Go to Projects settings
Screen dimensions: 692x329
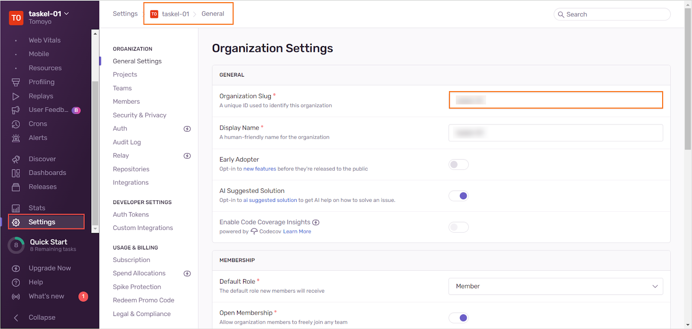(125, 75)
